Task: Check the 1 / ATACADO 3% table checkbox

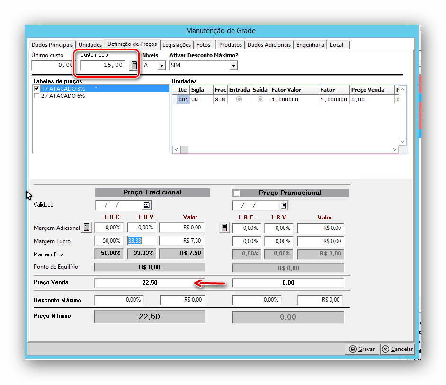Action: tap(36, 88)
